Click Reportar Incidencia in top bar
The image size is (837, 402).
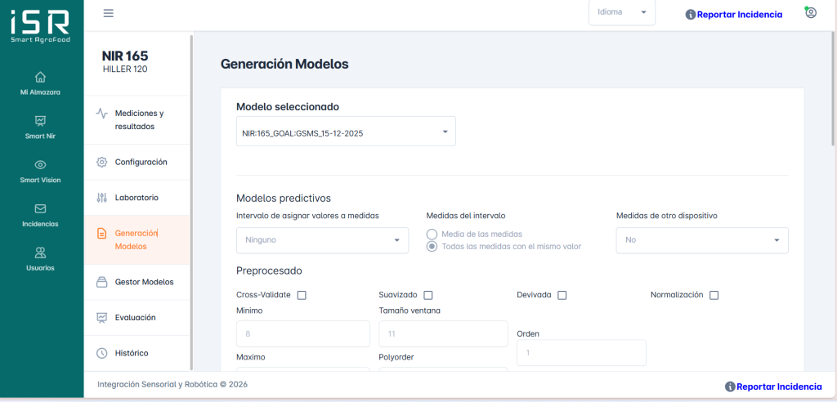[733, 15]
